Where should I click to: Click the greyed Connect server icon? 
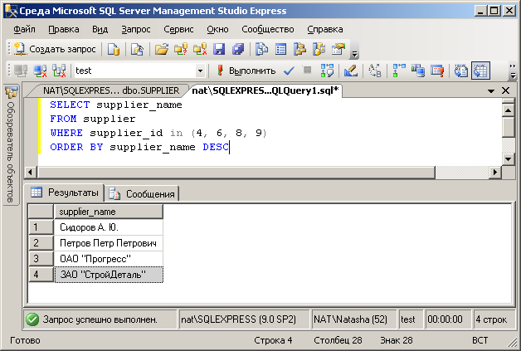(x=21, y=71)
